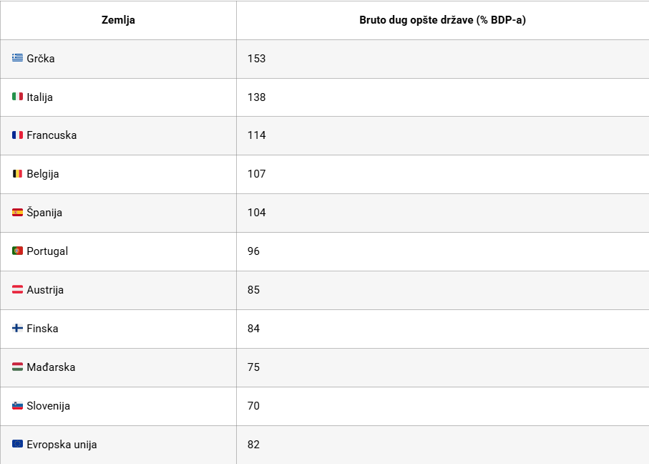Click the Zemlja column header
Screen dimensions: 649x464
coord(118,20)
